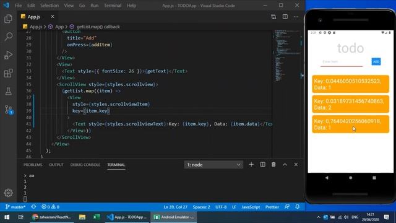This screenshot has width=396, height=223.
Task: Synchronize changes icon in status bar
Action: 33,207
